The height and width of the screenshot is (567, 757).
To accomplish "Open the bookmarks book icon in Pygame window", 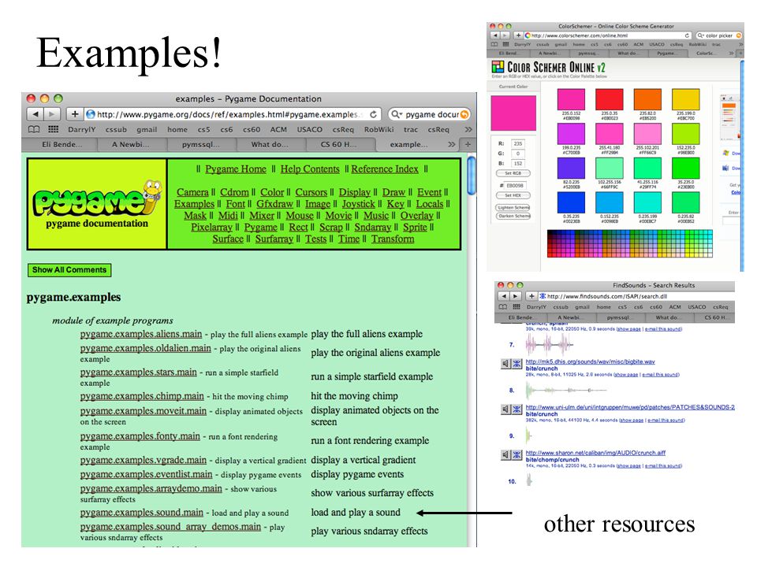I will (34, 129).
